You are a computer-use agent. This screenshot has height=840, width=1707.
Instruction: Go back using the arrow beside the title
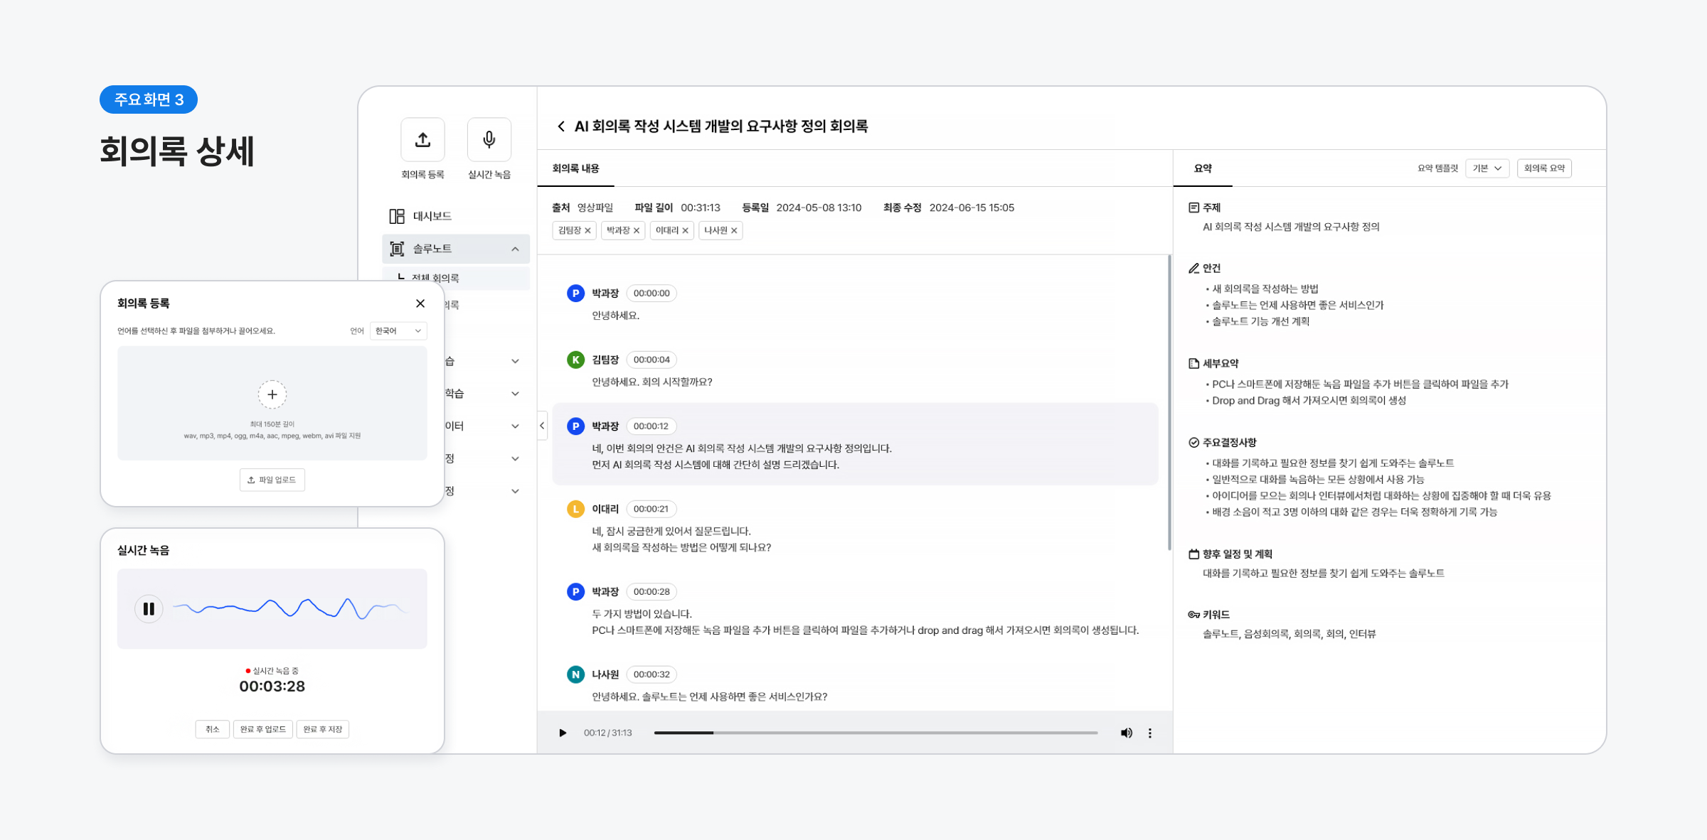pyautogui.click(x=560, y=126)
